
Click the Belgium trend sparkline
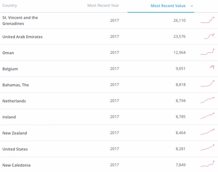(x=212, y=67)
